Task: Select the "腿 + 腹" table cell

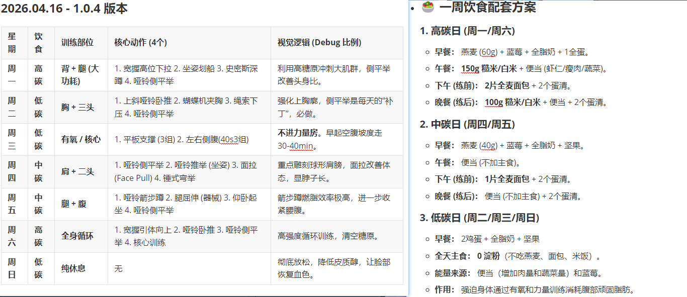Action: tap(74, 204)
